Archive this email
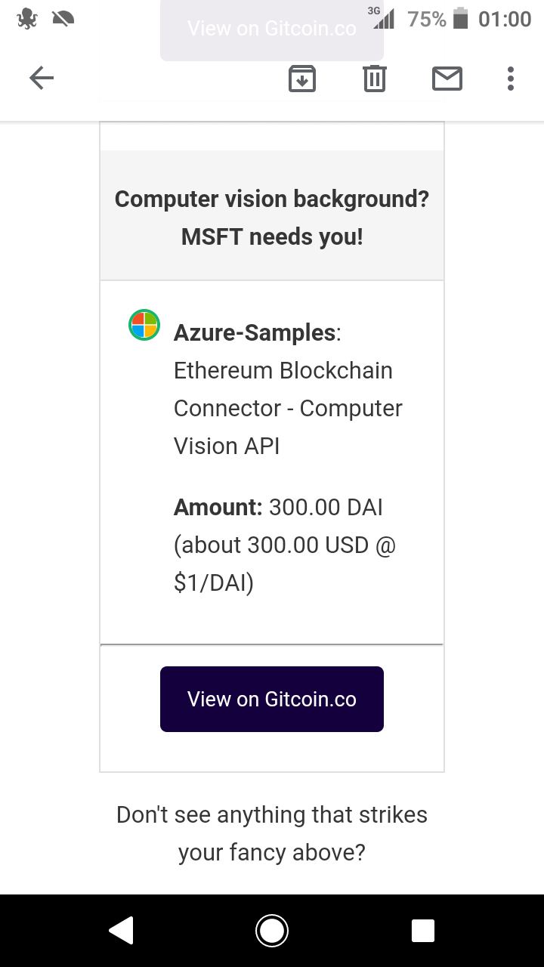544x967 pixels. click(302, 79)
